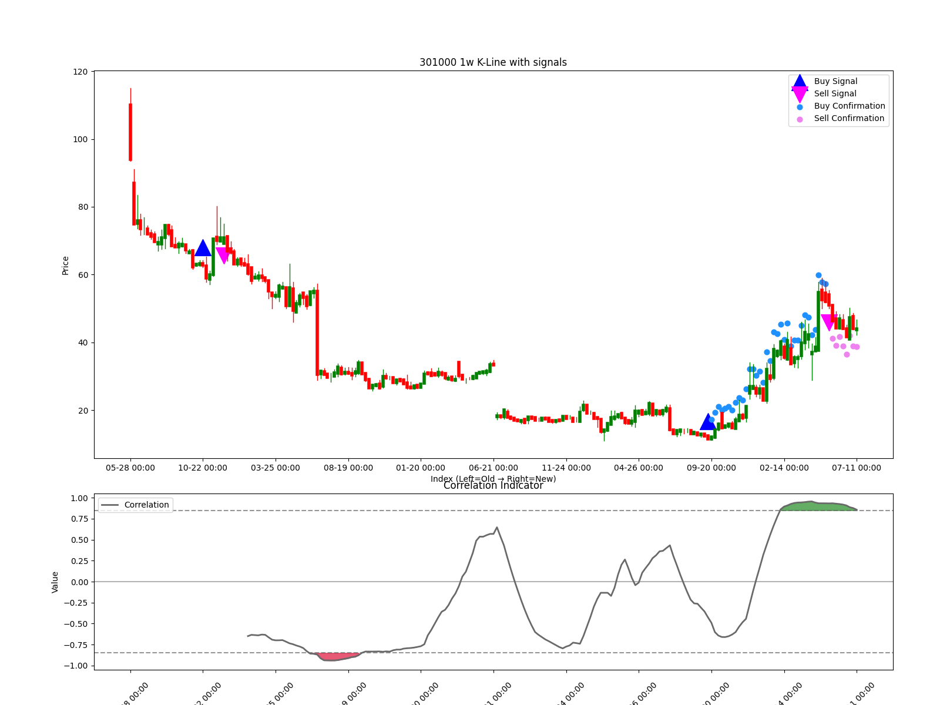Click the latest magenta sell triangle marker
This screenshot has height=705, width=940.
coord(829,322)
